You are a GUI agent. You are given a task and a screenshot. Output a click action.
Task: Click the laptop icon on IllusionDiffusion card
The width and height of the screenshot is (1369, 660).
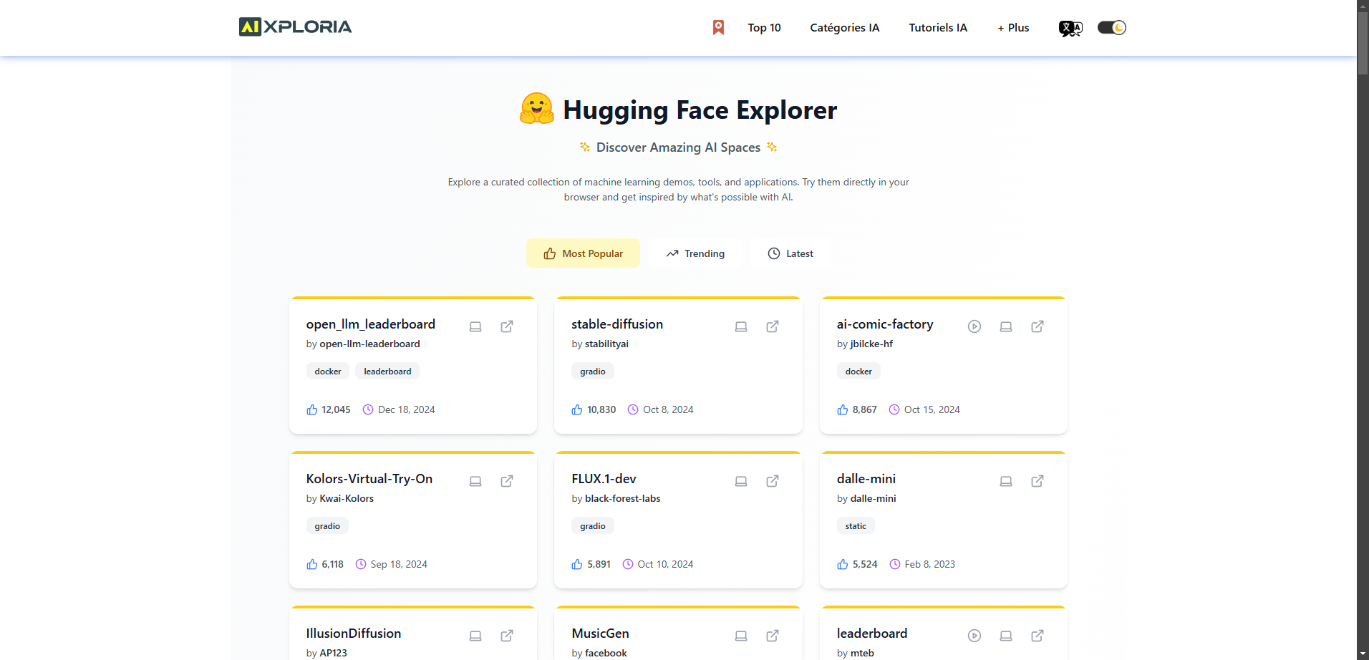475,636
